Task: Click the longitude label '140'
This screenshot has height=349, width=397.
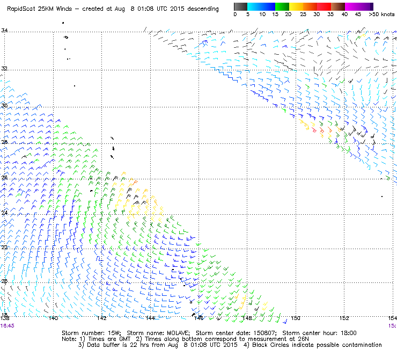Action: pos(53,318)
